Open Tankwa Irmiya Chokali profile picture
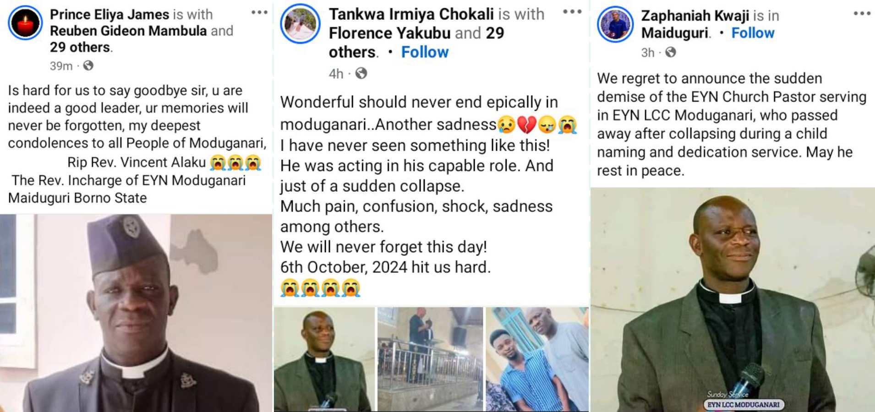 [x=300, y=24]
